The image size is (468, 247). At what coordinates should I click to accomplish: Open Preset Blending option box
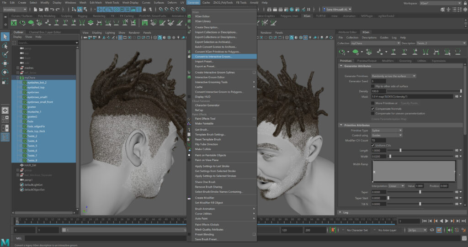(x=254, y=234)
